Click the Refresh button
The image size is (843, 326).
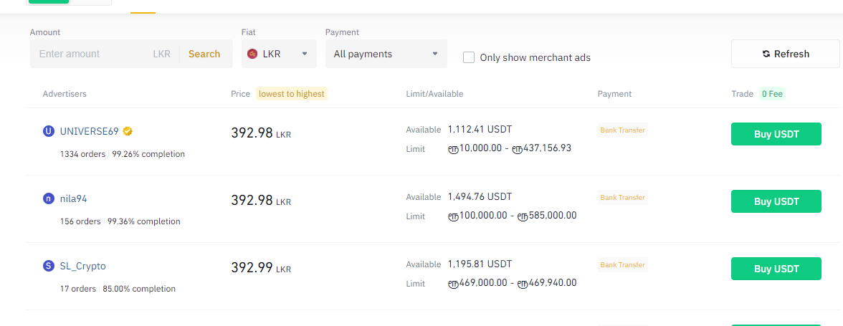786,54
